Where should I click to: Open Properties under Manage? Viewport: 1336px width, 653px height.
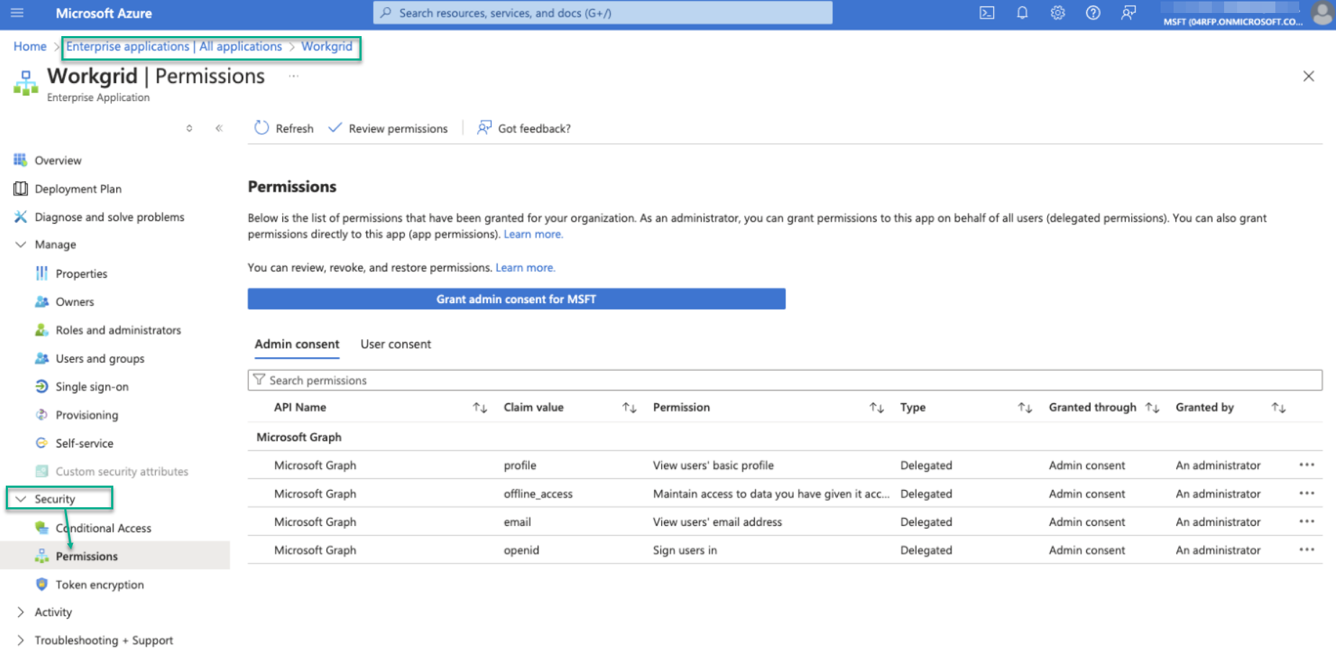click(x=81, y=273)
